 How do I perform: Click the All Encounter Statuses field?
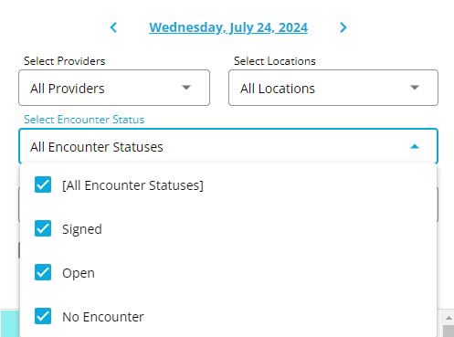click(228, 146)
